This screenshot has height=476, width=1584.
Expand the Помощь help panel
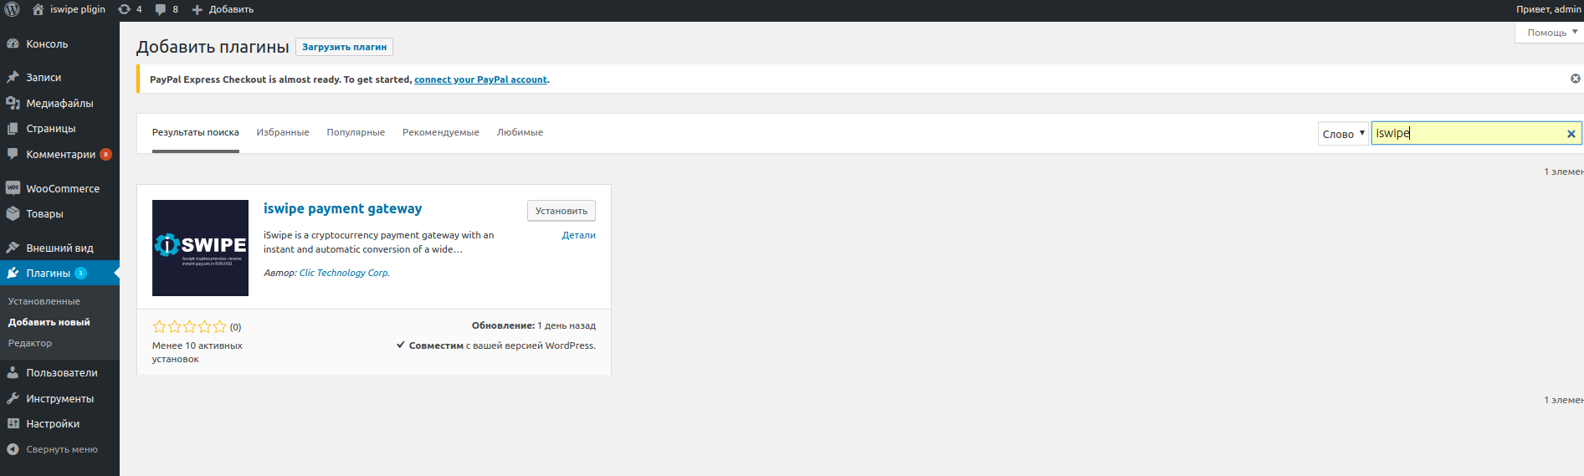[1551, 33]
